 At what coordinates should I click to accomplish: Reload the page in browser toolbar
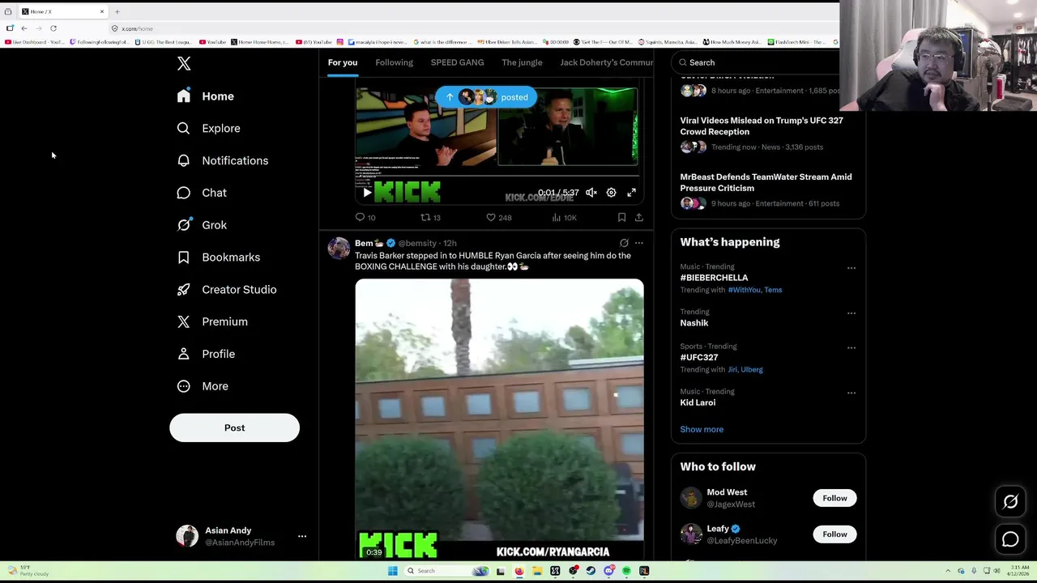tap(53, 28)
